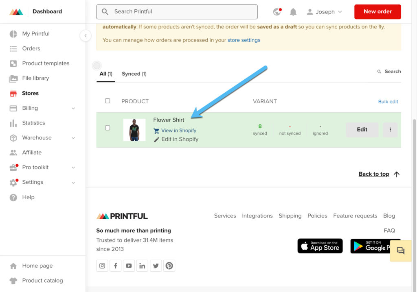
Task: Open the Policies footer link
Action: [x=317, y=216]
